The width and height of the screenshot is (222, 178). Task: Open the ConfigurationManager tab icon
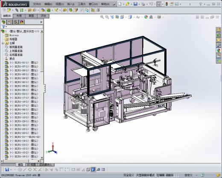coord(16,22)
